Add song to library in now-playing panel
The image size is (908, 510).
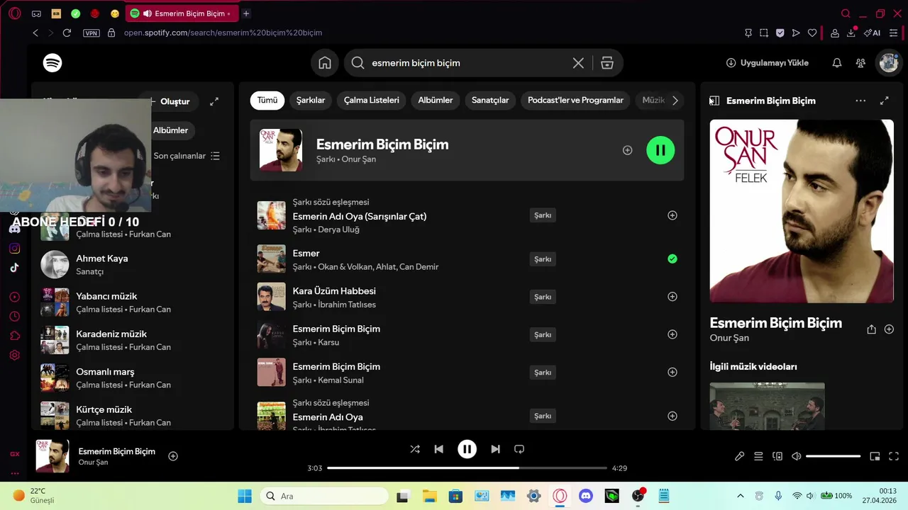[889, 329]
